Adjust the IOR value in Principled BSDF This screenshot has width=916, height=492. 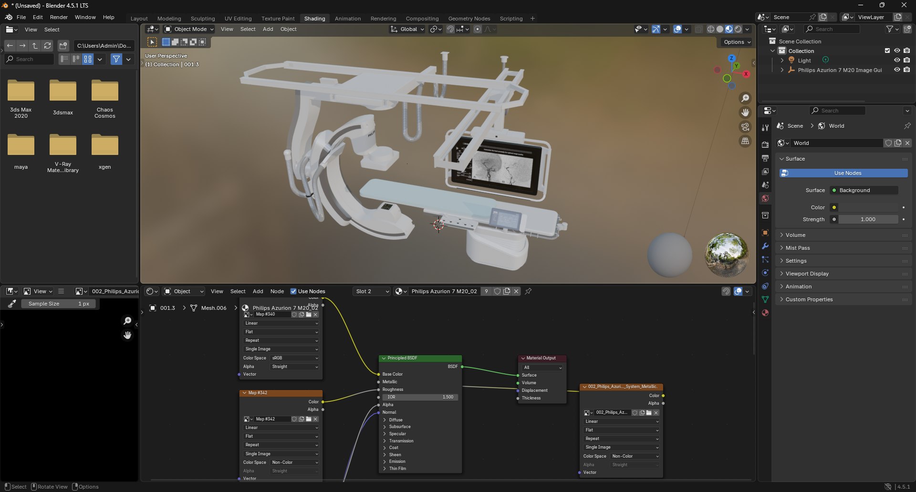420,397
